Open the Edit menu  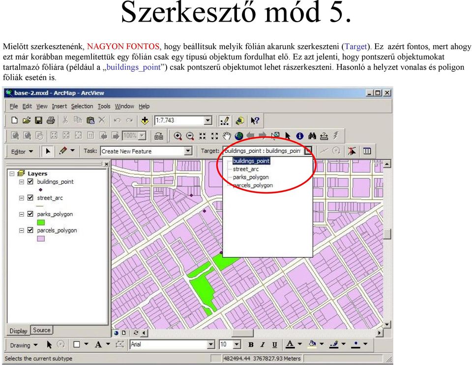coord(27,106)
